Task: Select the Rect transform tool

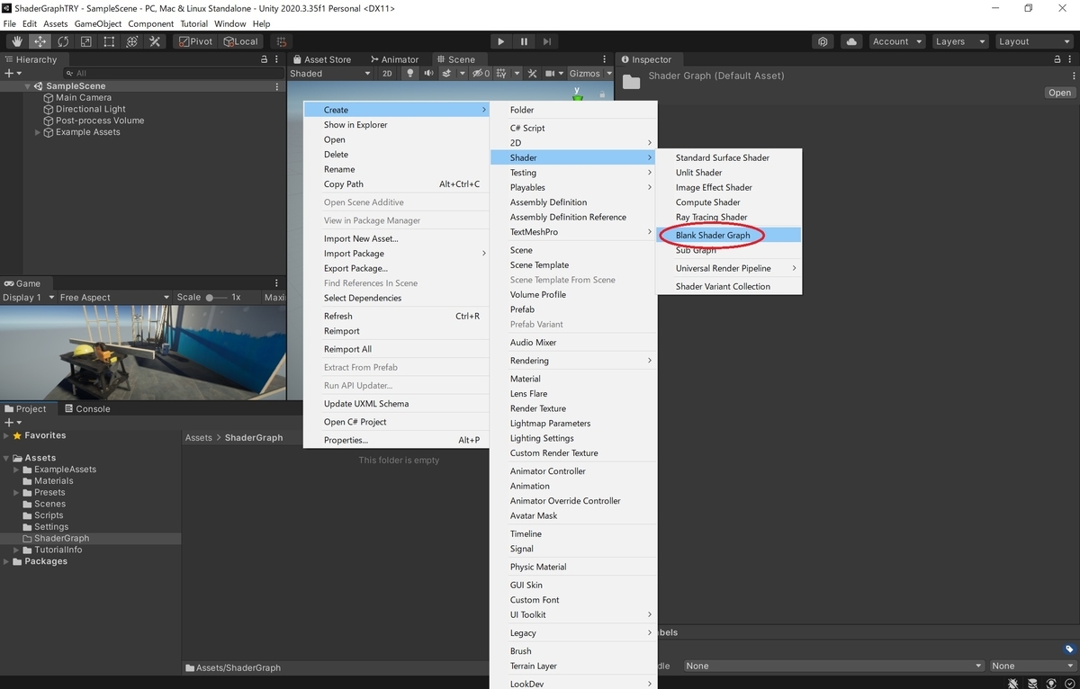Action: [109, 41]
